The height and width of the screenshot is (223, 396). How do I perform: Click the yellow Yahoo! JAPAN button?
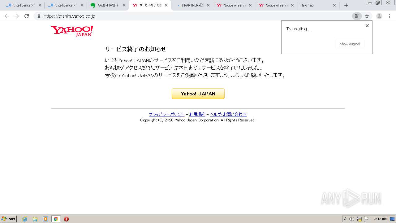click(198, 94)
